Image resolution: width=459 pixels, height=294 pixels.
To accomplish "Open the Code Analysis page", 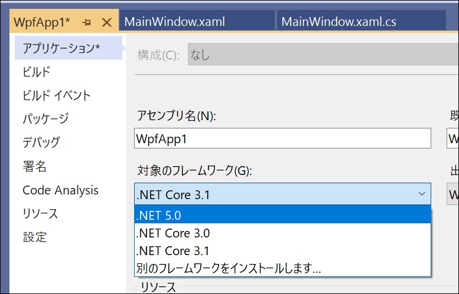I will click(x=61, y=190).
